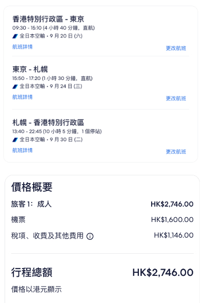Open 航班詳情 for 札幌 - 香港特別行政區 flight

point(23,150)
